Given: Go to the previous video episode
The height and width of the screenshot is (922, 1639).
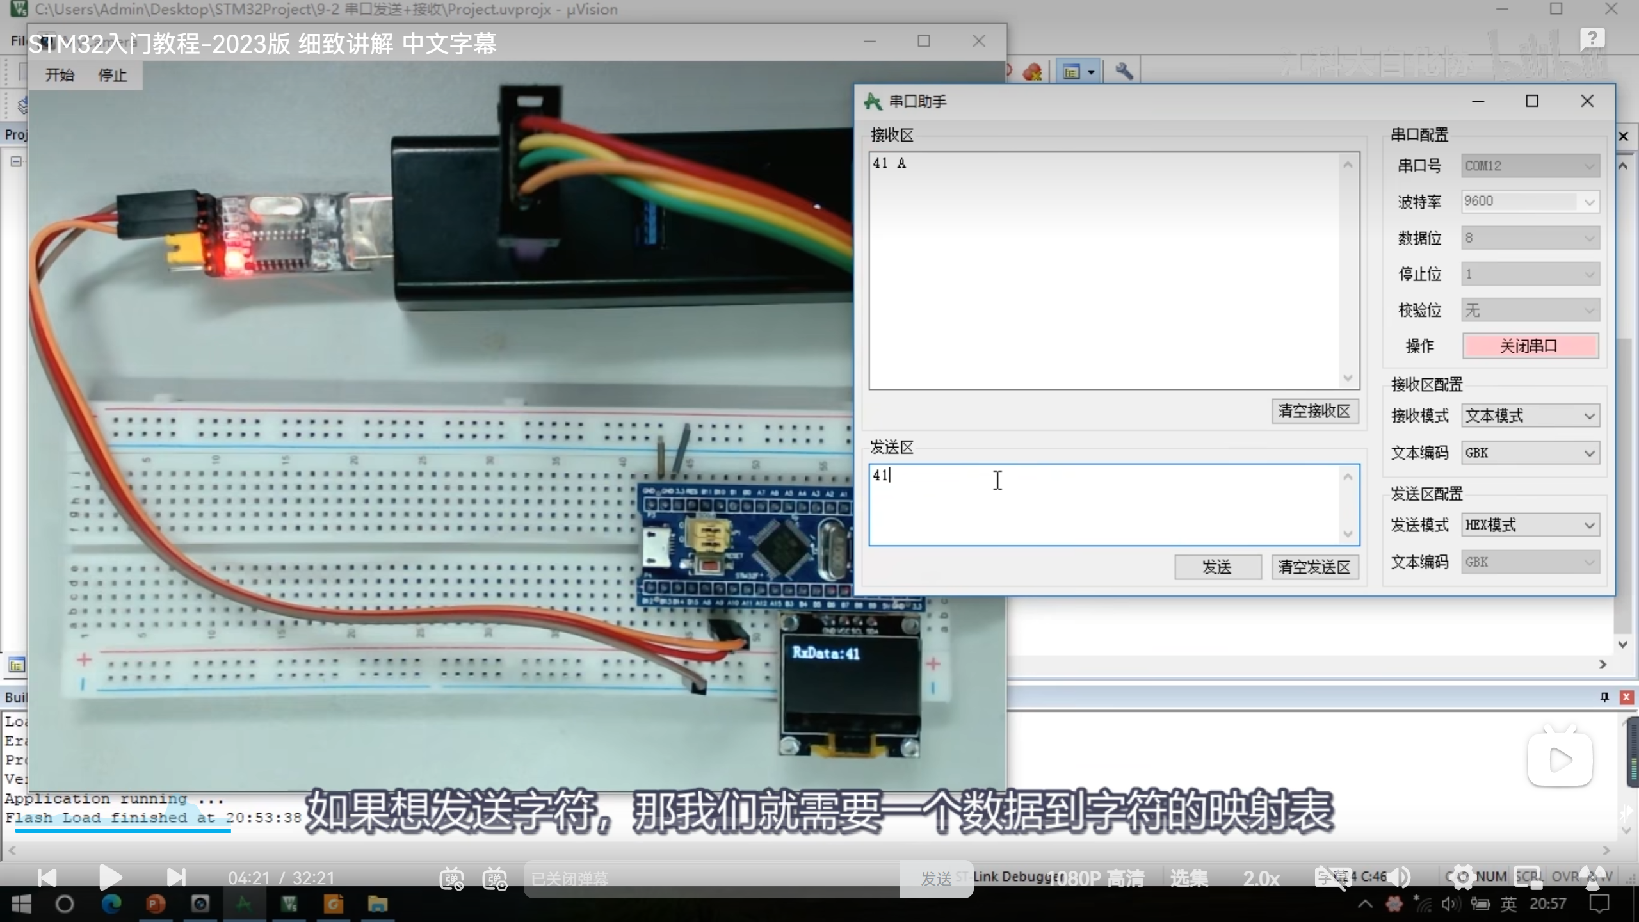Looking at the screenshot, I should [x=47, y=878].
